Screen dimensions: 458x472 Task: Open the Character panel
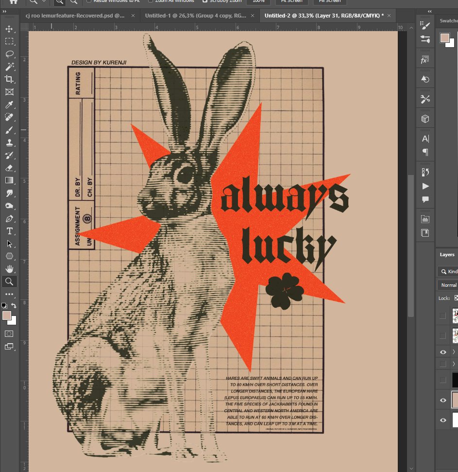[425, 139]
